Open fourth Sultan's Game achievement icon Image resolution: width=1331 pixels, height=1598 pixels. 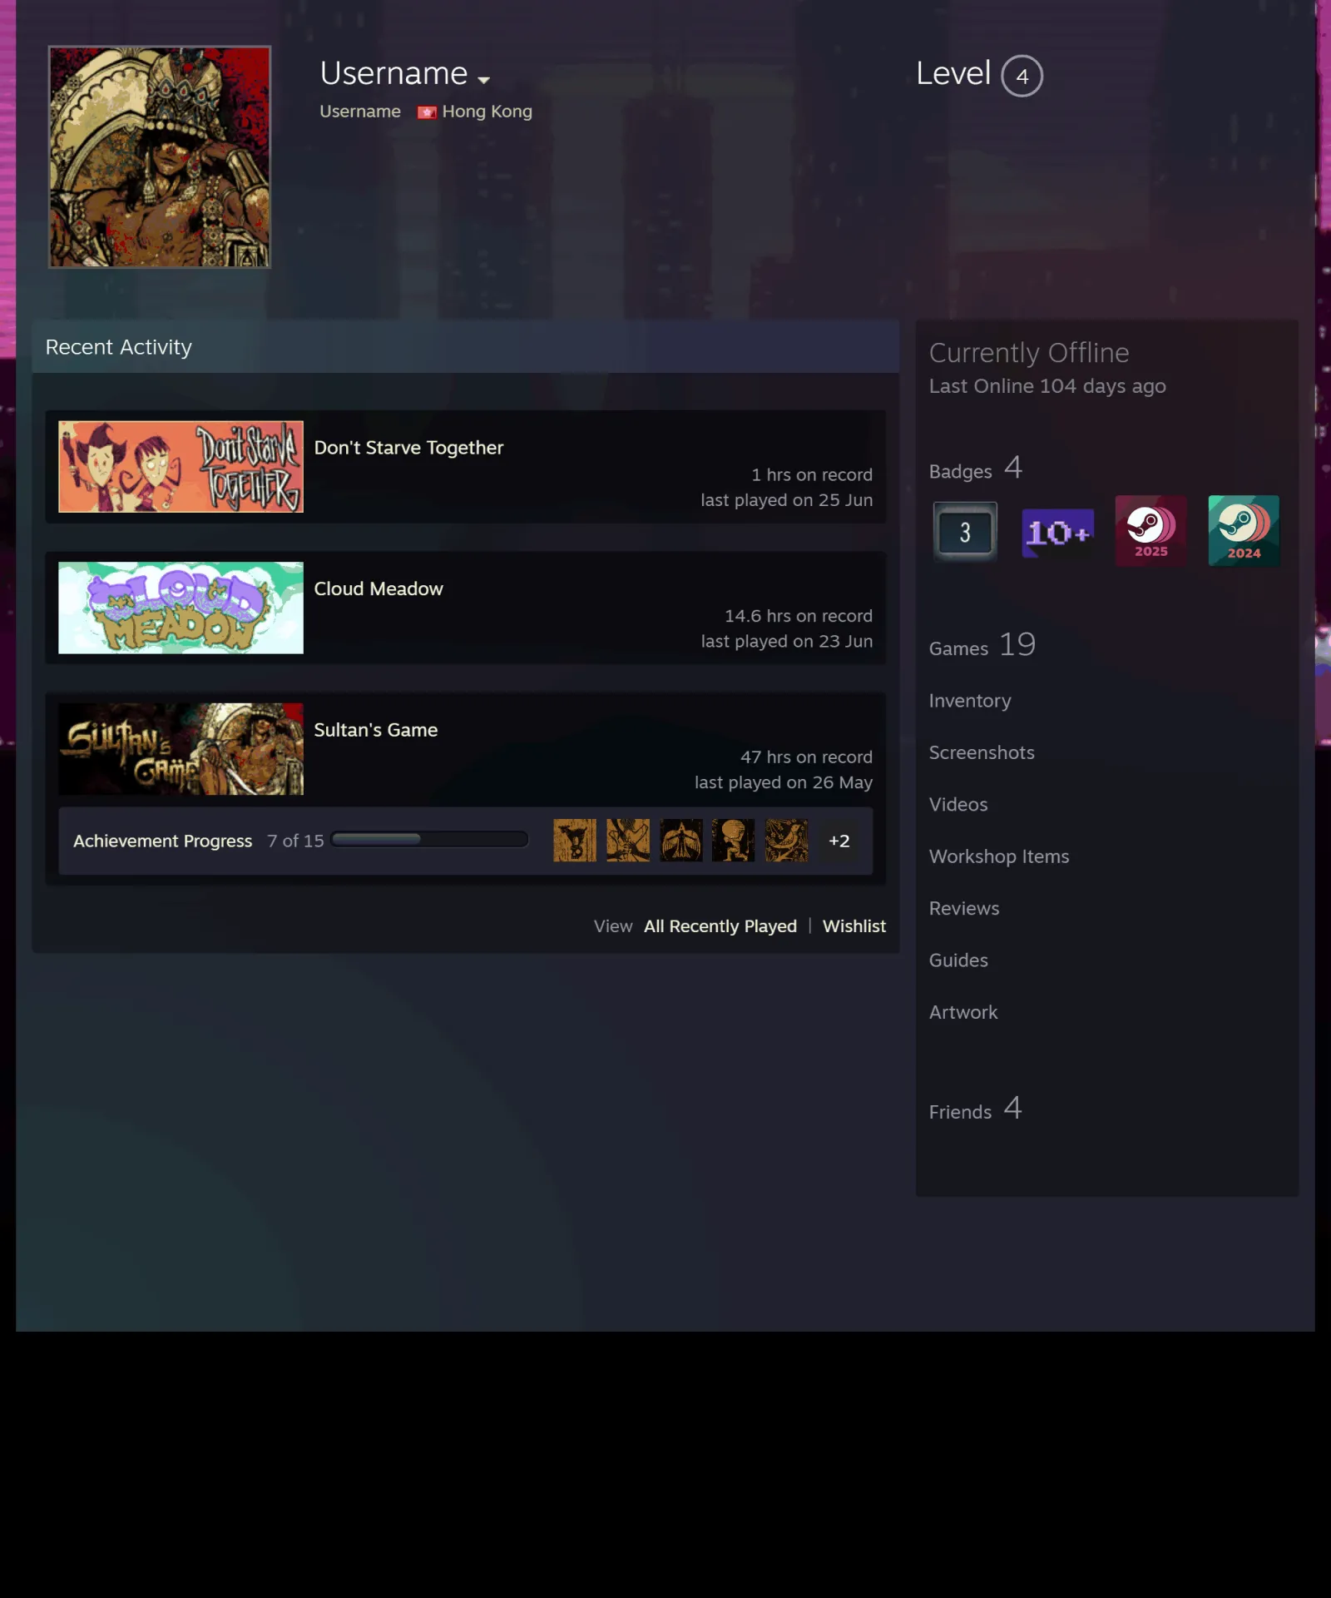tap(733, 840)
